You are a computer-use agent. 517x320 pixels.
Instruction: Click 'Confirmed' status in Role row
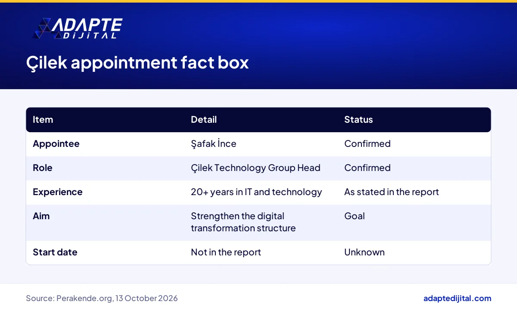pos(368,168)
